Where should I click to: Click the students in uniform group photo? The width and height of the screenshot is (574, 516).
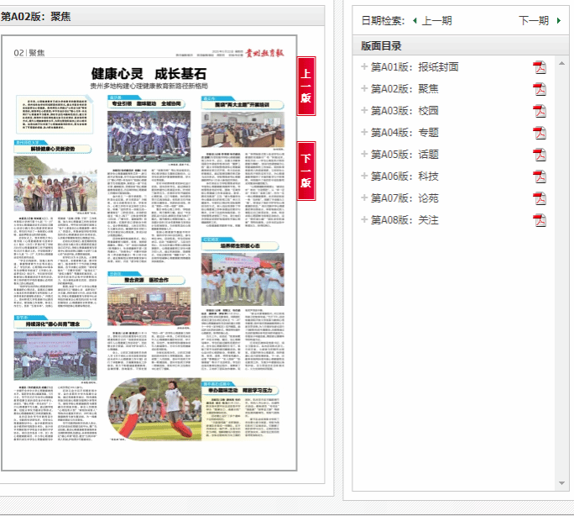coord(149,136)
